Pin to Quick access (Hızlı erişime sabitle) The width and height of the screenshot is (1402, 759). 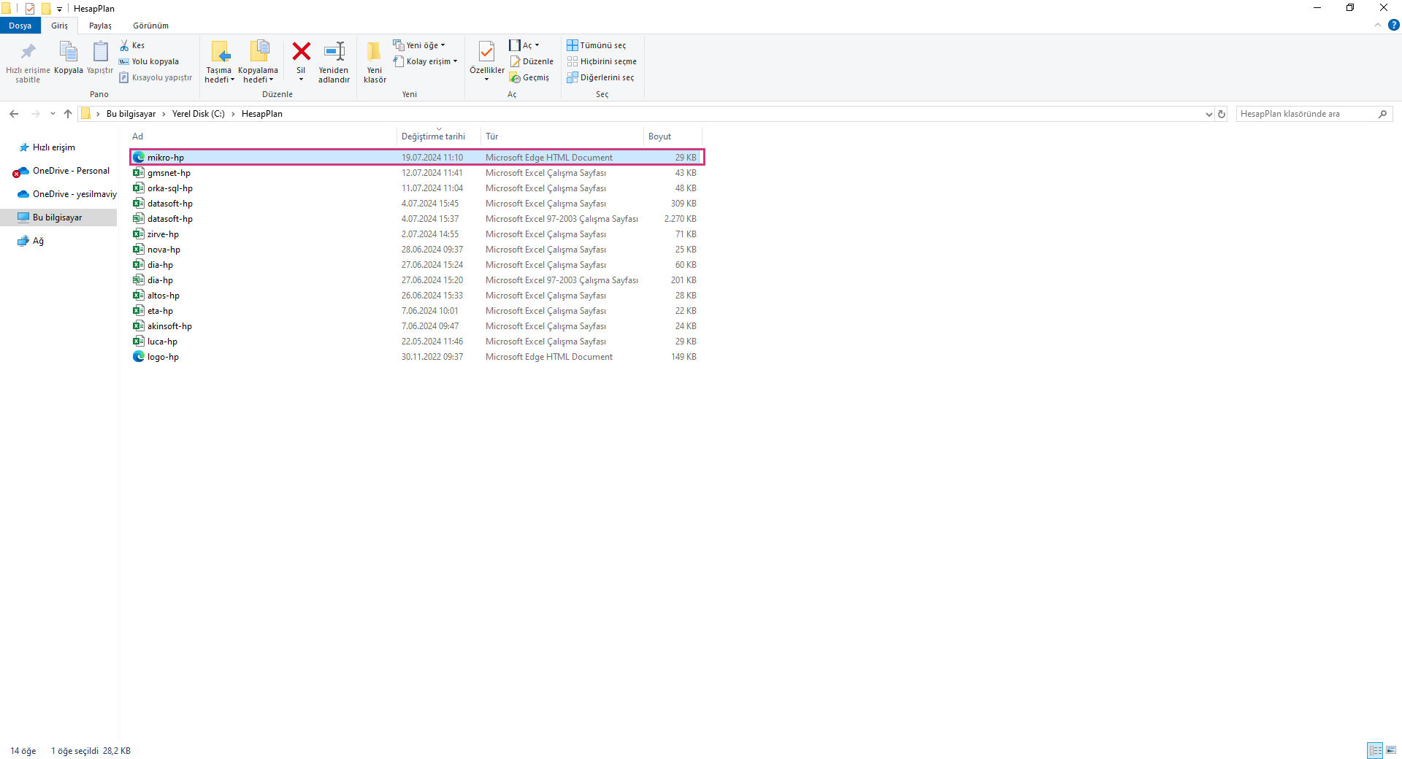(28, 62)
